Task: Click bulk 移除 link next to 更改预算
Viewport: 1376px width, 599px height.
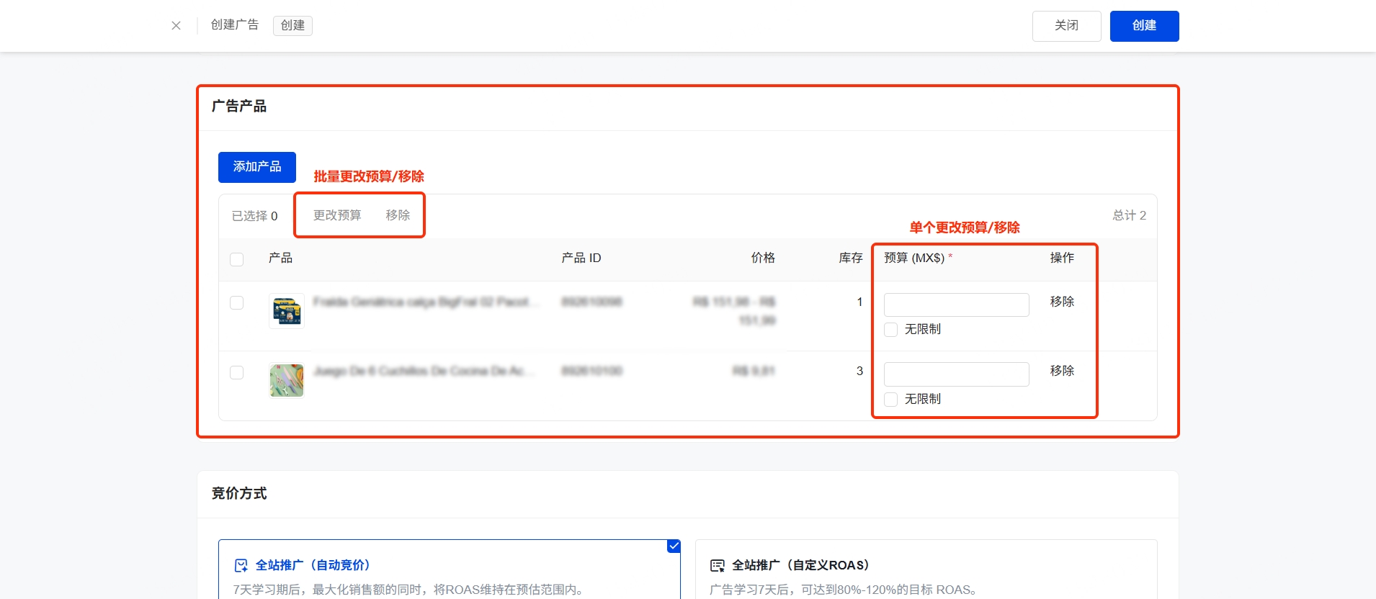Action: (398, 215)
